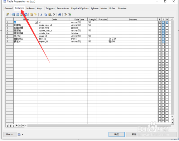Viewport: 179px width, 141px height.
Task: Click the create_user_id code cell
Action: coord(54,25)
